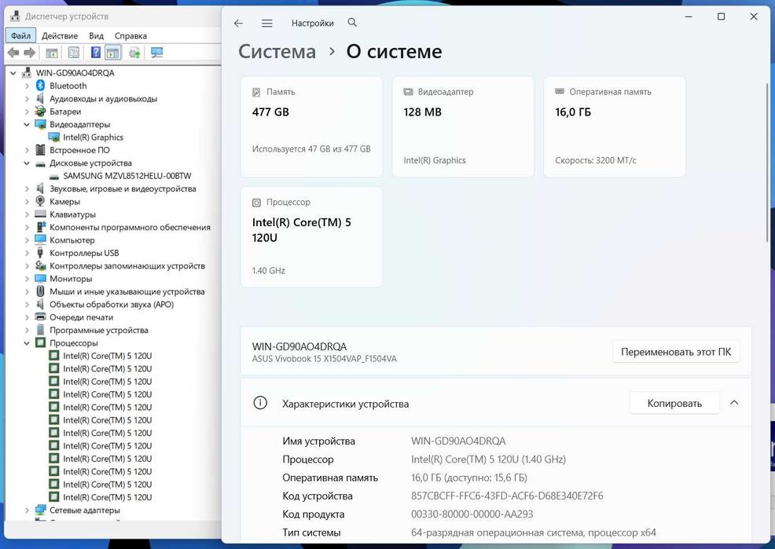775x549 pixels.
Task: Select the Объекты обработки звука (APO) row
Action: [x=112, y=304]
